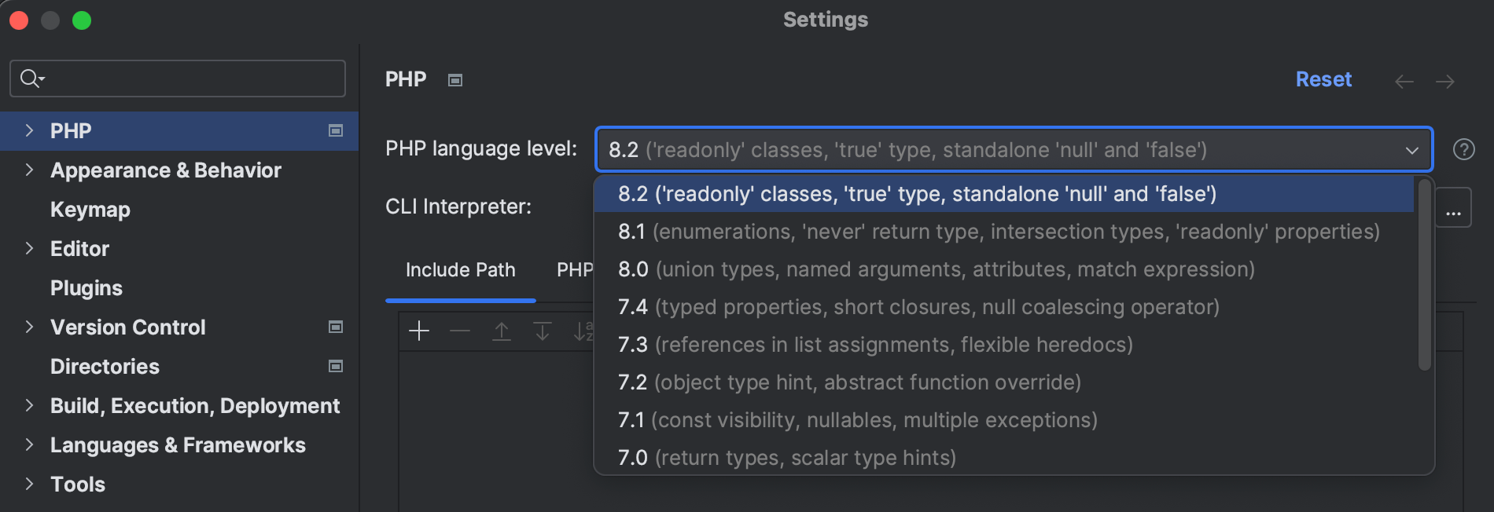Expand the Appearance & Behavior section
Viewport: 1494px width, 512px height.
coord(29,170)
